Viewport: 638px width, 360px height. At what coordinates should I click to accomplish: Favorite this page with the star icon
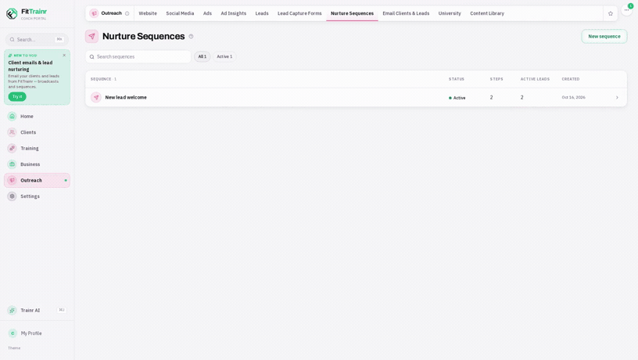pyautogui.click(x=611, y=13)
